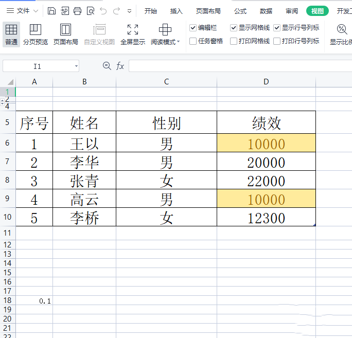Click the 绩效 header cell

[266, 122]
